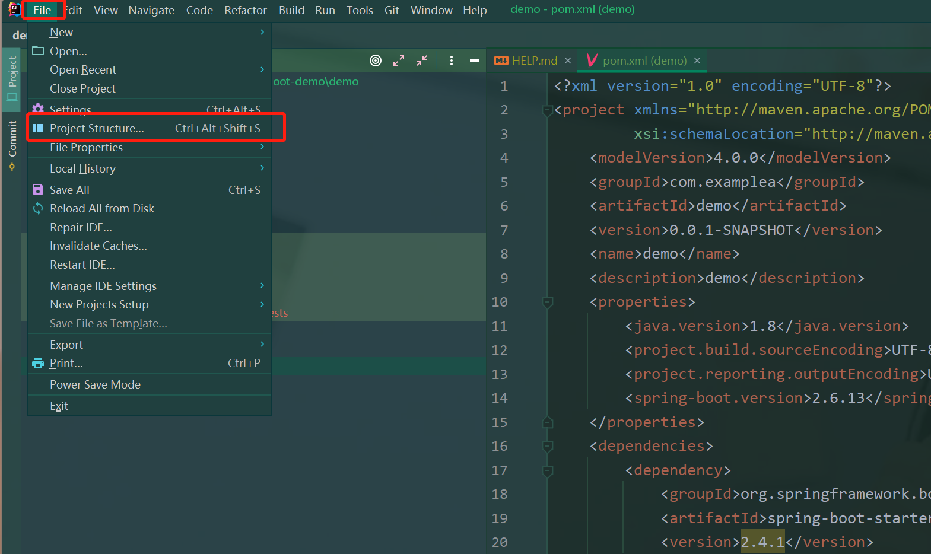The width and height of the screenshot is (931, 554).
Task: Open the Code menu
Action: coord(199,10)
